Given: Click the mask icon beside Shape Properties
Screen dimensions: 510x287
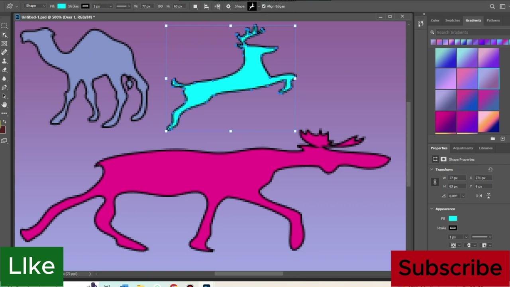Looking at the screenshot, I should [x=443, y=159].
